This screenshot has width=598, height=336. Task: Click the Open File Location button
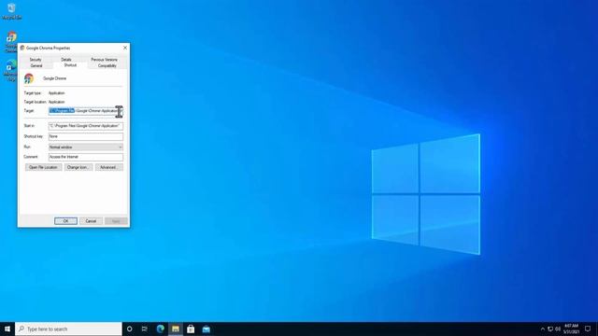click(x=44, y=167)
